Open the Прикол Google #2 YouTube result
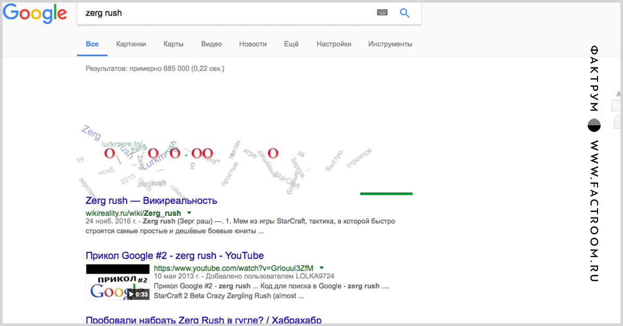Screen dimensions: 623x326 pos(174,255)
